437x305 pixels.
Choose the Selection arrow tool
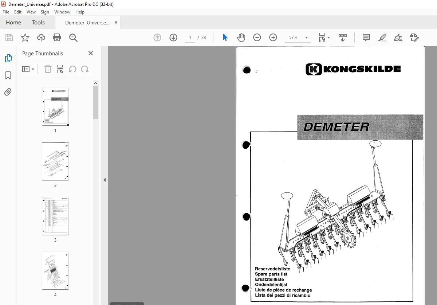[x=225, y=38]
